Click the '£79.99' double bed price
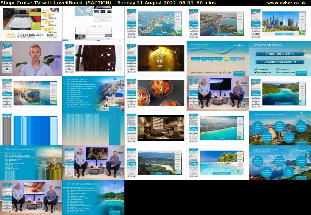The width and height of the screenshot is (311, 215). 49,22
